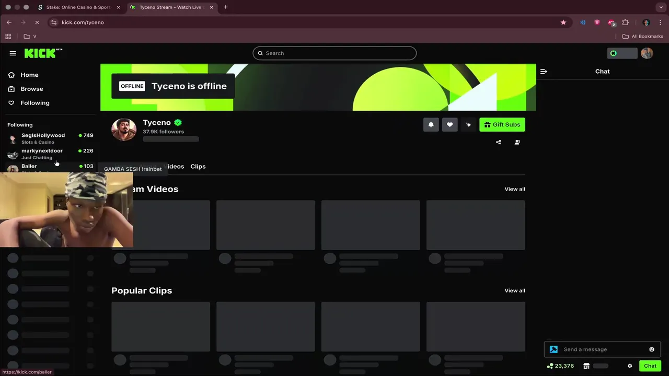This screenshot has height=376, width=669.
Task: Open the red ABP extension with badge 2
Action: [612, 22]
